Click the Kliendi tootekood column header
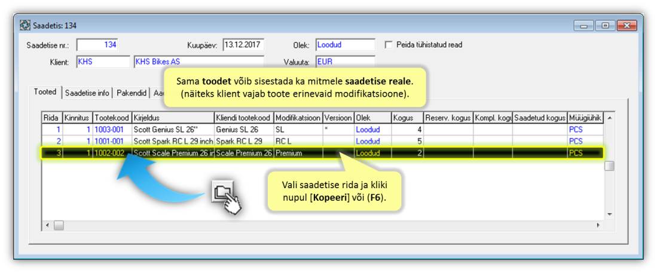 point(244,118)
